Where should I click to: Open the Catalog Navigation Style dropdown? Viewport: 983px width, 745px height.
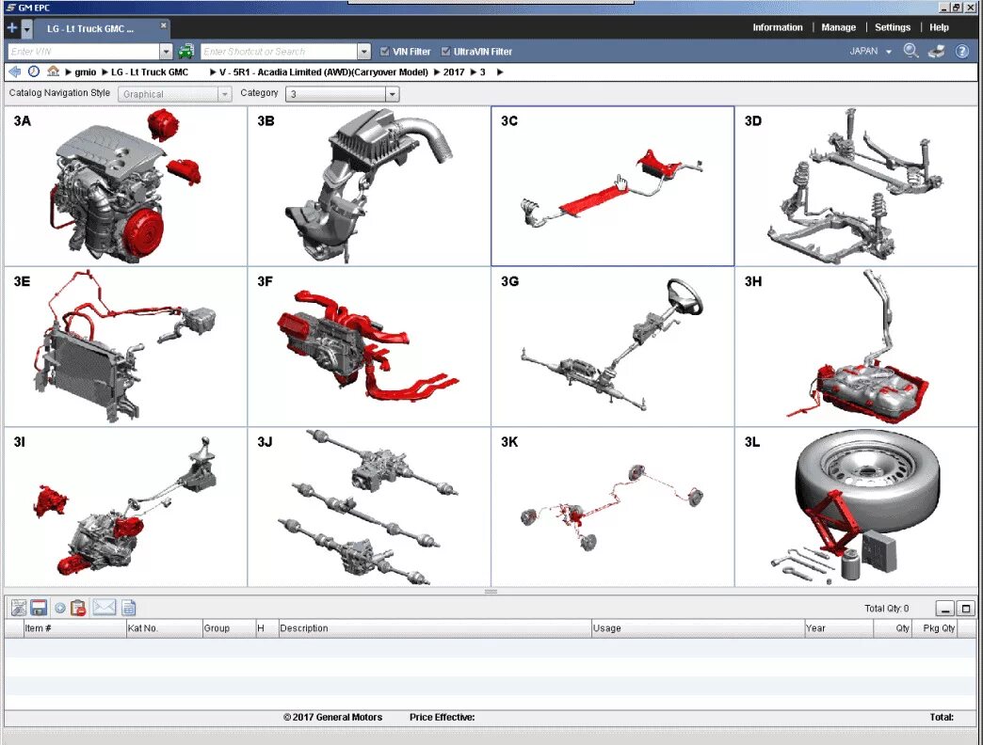175,94
